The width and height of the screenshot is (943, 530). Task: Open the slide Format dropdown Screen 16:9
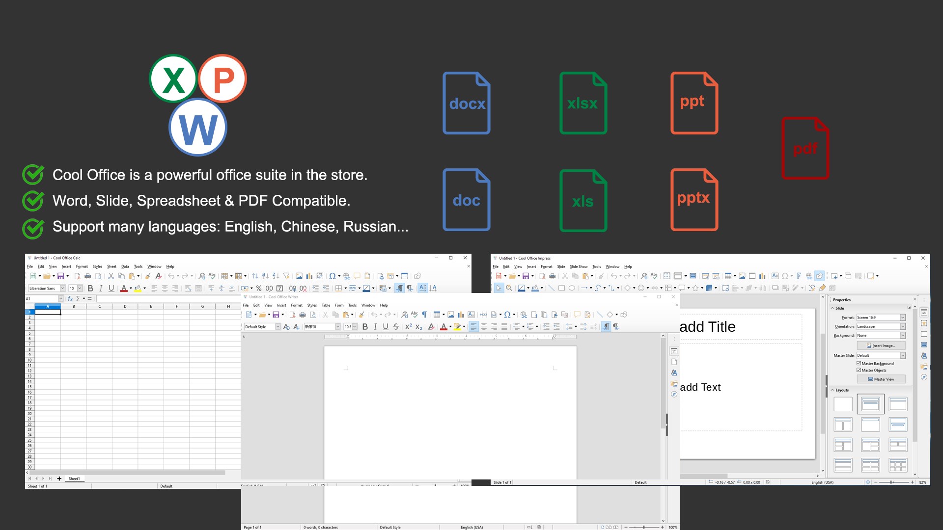902,318
